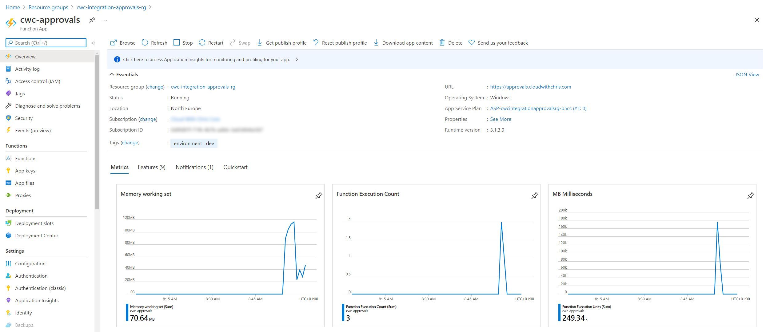766x332 pixels.
Task: Go to Resource groups breadcrumb
Action: pyautogui.click(x=48, y=7)
